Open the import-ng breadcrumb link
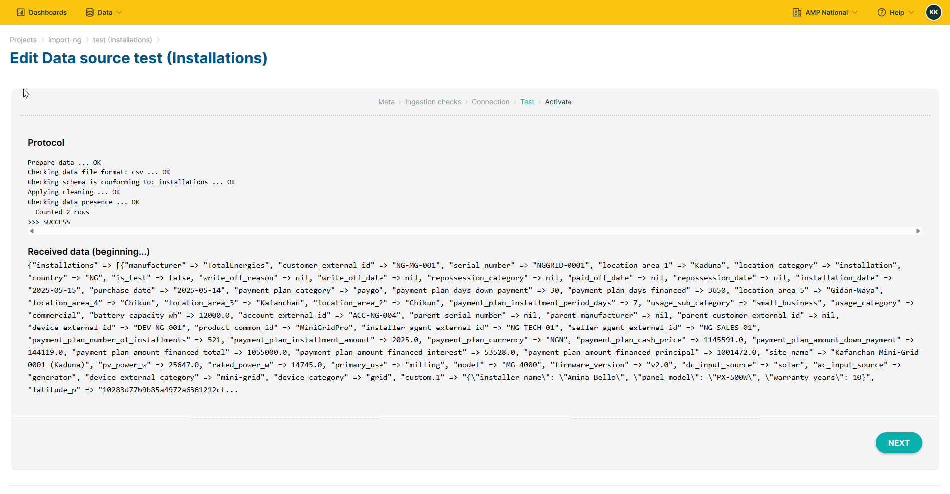Viewport: 950px width, 494px height. (65, 40)
